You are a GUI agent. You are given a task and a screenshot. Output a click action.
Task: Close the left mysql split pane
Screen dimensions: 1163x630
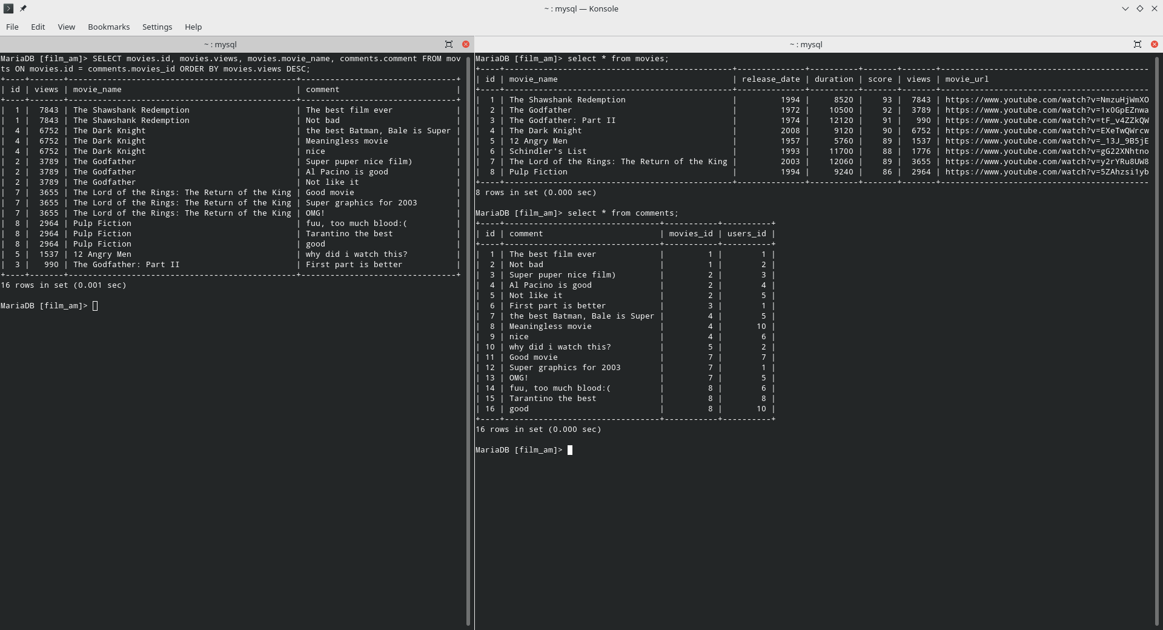coord(466,44)
